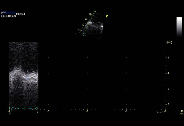The width and height of the screenshot is (184, 126).
Task: Click the small yellow focus arrow beside 2D image
Action: [76, 33]
